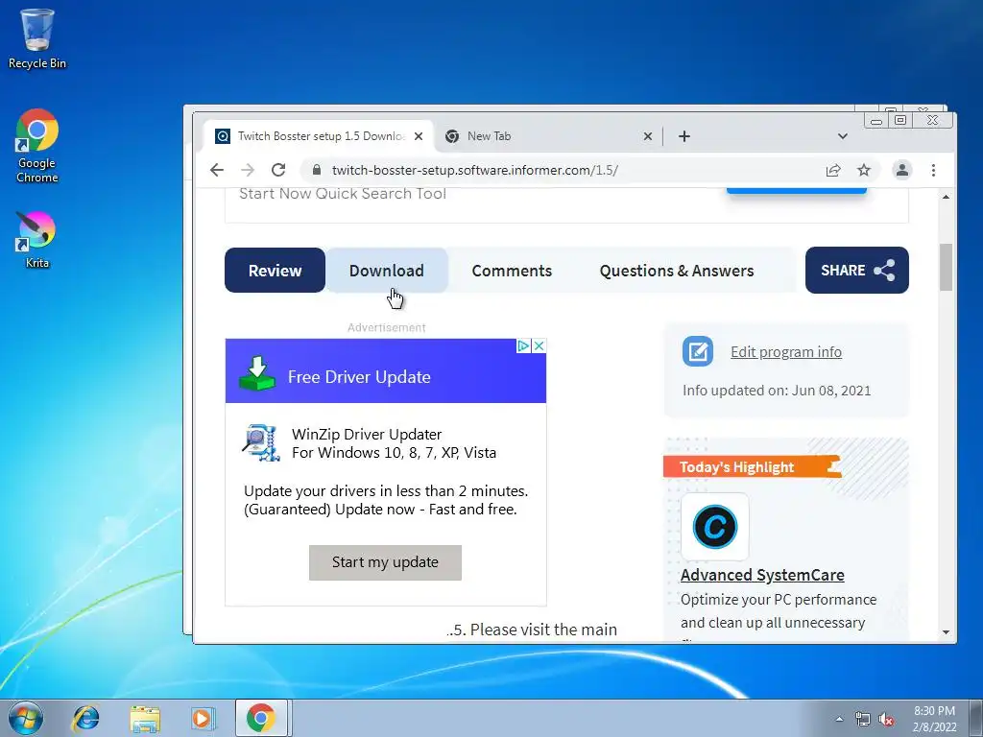Open Windows Media Player from taskbar
Image resolution: width=983 pixels, height=737 pixels.
point(203,718)
